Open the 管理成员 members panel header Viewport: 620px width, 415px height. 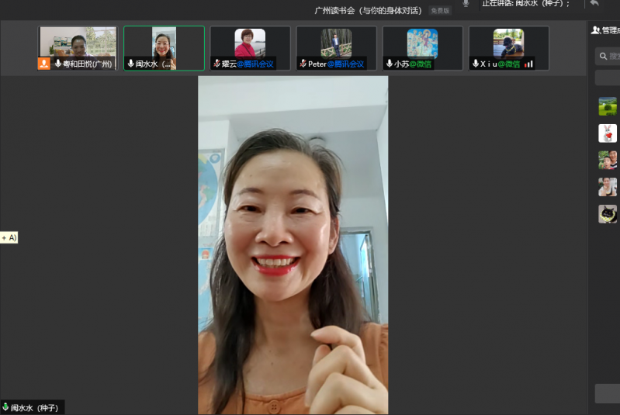pos(605,30)
